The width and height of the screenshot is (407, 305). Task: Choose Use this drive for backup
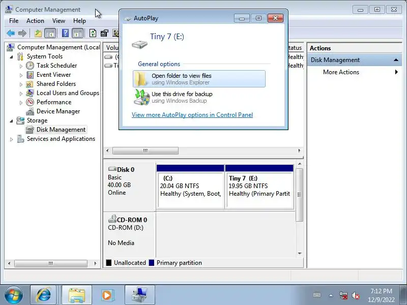[x=199, y=97]
